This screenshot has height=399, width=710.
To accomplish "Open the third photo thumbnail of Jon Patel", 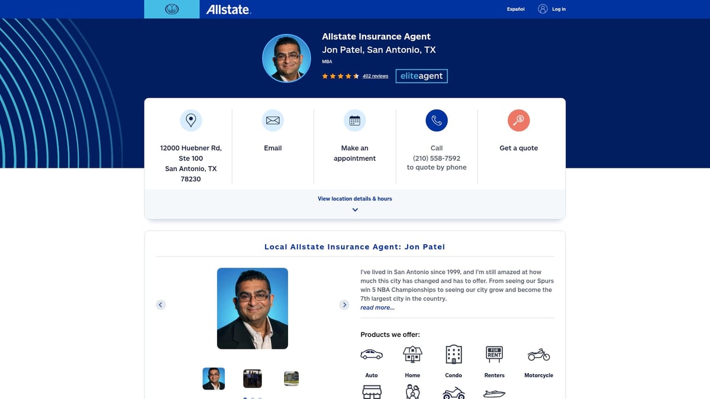I will tap(291, 378).
